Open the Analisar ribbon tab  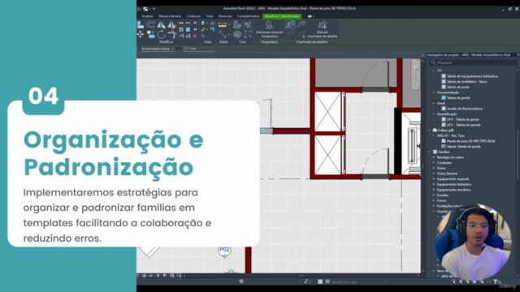pyautogui.click(x=148, y=16)
